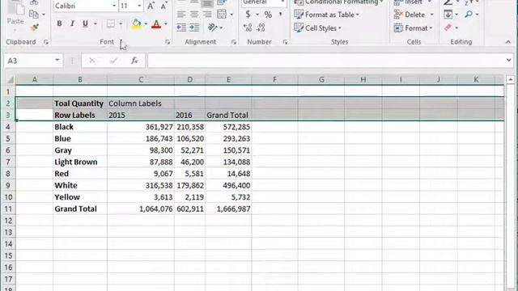
Task: Toggle Italic formatting
Action: click(x=72, y=23)
